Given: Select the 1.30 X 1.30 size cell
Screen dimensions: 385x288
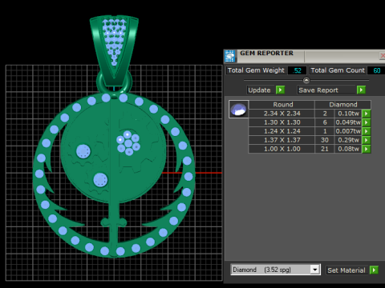Looking at the screenshot, I should (x=282, y=122).
